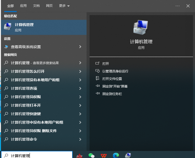
Task: Expand arrow next to 计算机管理命令
Action: (80, 139)
